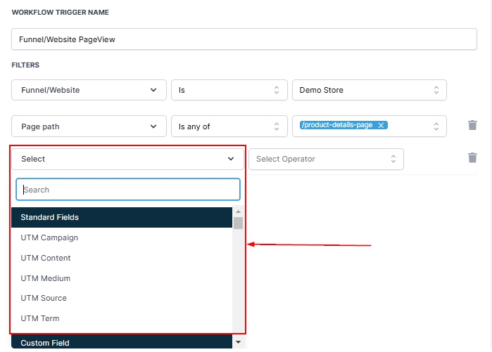
Task: Change the 'Is' operator dropdown
Action: point(229,90)
